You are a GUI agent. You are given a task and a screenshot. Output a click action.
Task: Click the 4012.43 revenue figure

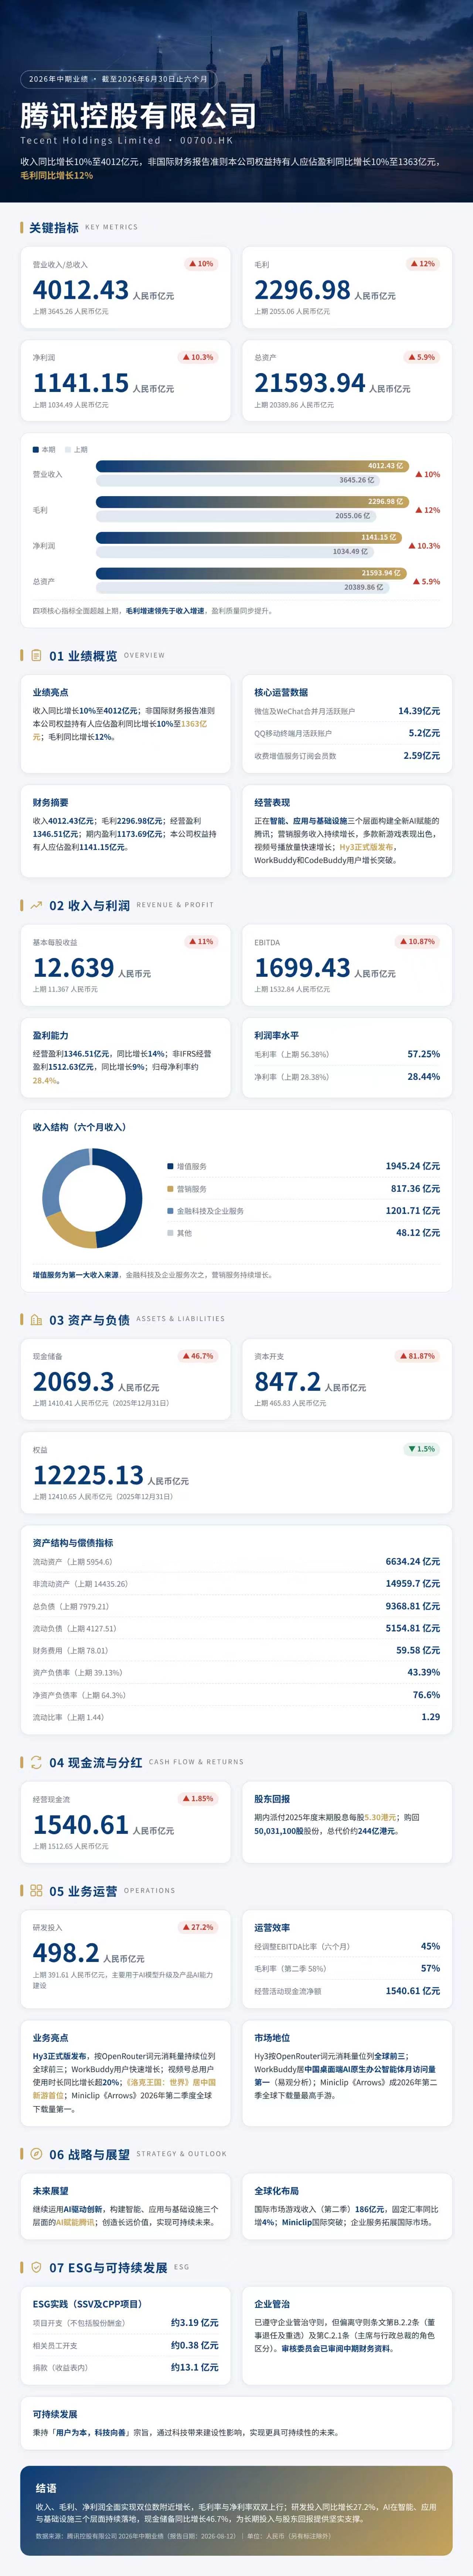[81, 290]
